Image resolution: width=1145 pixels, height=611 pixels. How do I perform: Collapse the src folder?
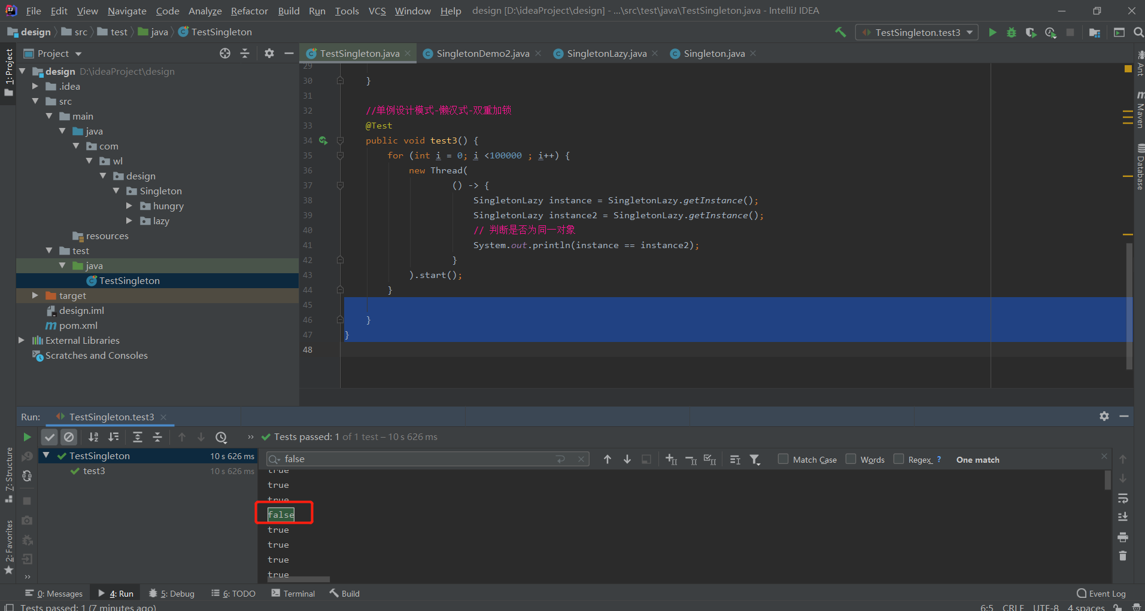[35, 101]
